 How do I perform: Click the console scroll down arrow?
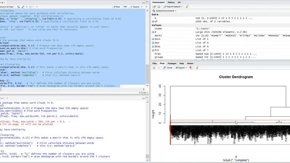(x=147, y=160)
